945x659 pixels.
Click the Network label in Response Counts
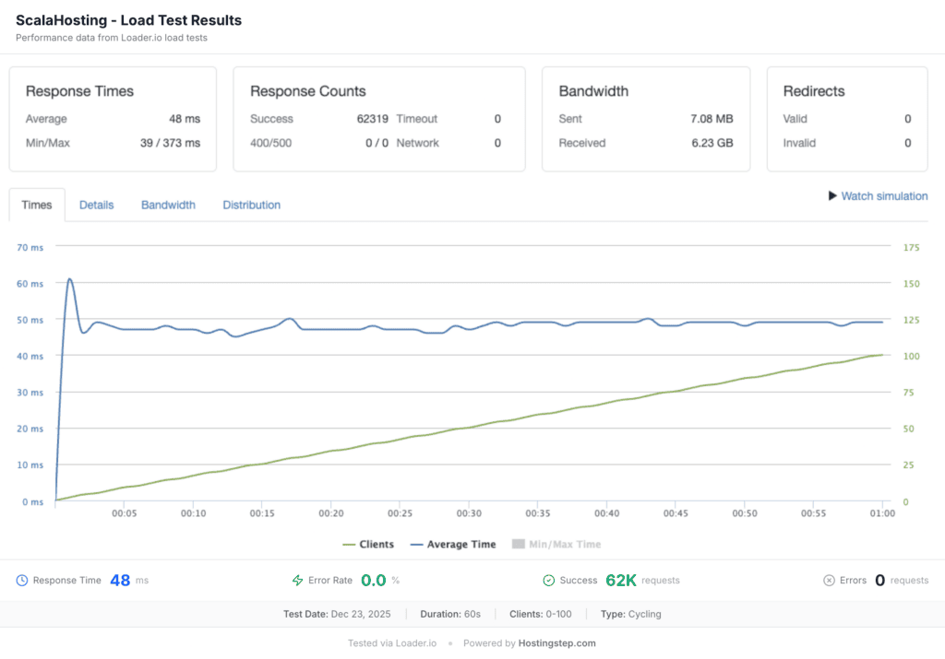418,143
